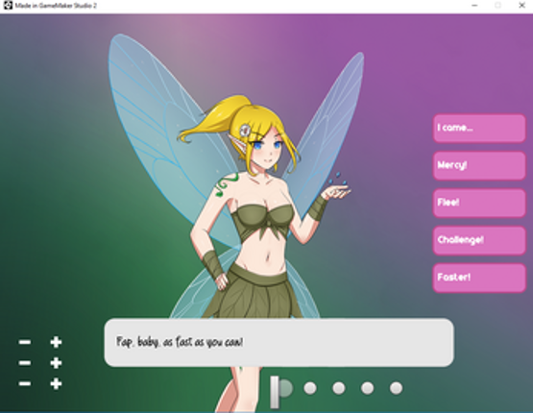Click the GameMaker logo in title bar

[x=8, y=5]
